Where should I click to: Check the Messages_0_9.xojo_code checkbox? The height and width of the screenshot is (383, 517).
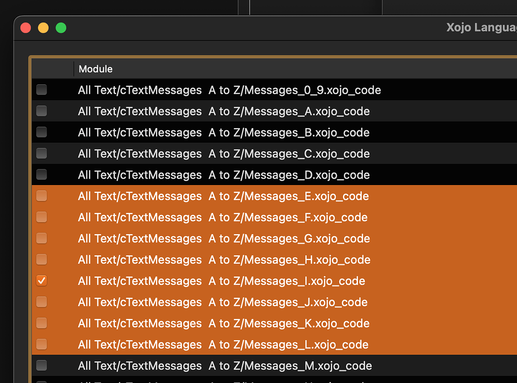pos(41,90)
